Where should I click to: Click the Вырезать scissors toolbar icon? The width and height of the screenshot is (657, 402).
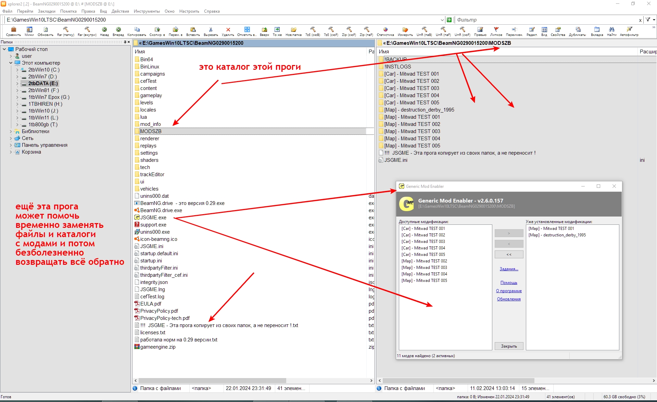pyautogui.click(x=211, y=31)
